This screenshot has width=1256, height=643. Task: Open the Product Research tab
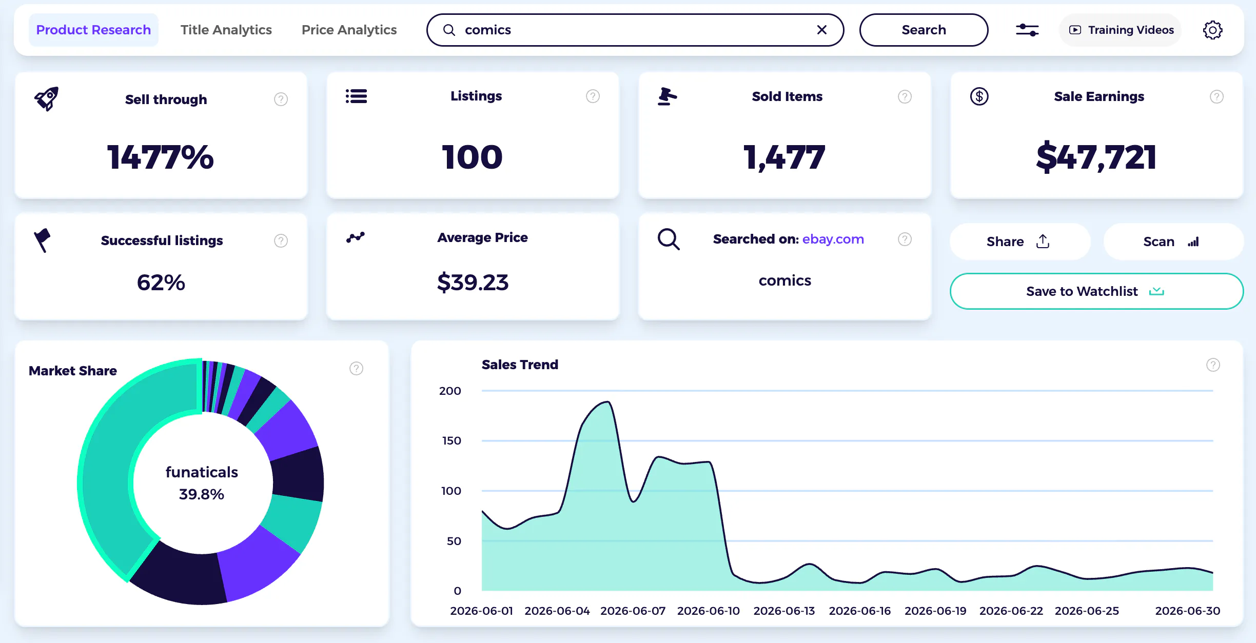click(x=93, y=30)
